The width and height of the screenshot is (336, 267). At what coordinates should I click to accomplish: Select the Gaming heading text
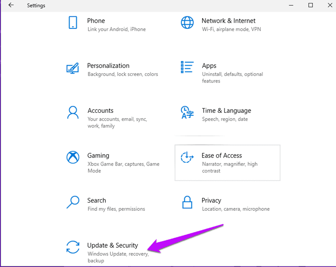tap(98, 156)
